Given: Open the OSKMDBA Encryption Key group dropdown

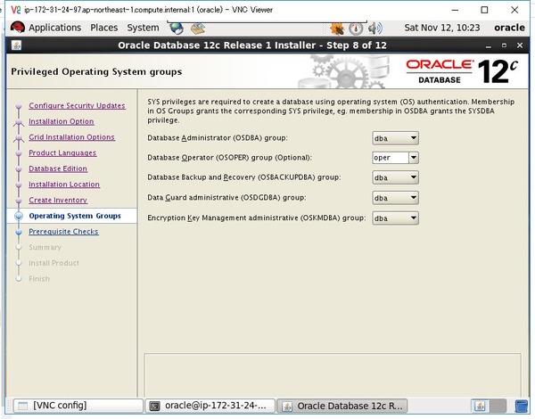Looking at the screenshot, I should click(x=395, y=218).
